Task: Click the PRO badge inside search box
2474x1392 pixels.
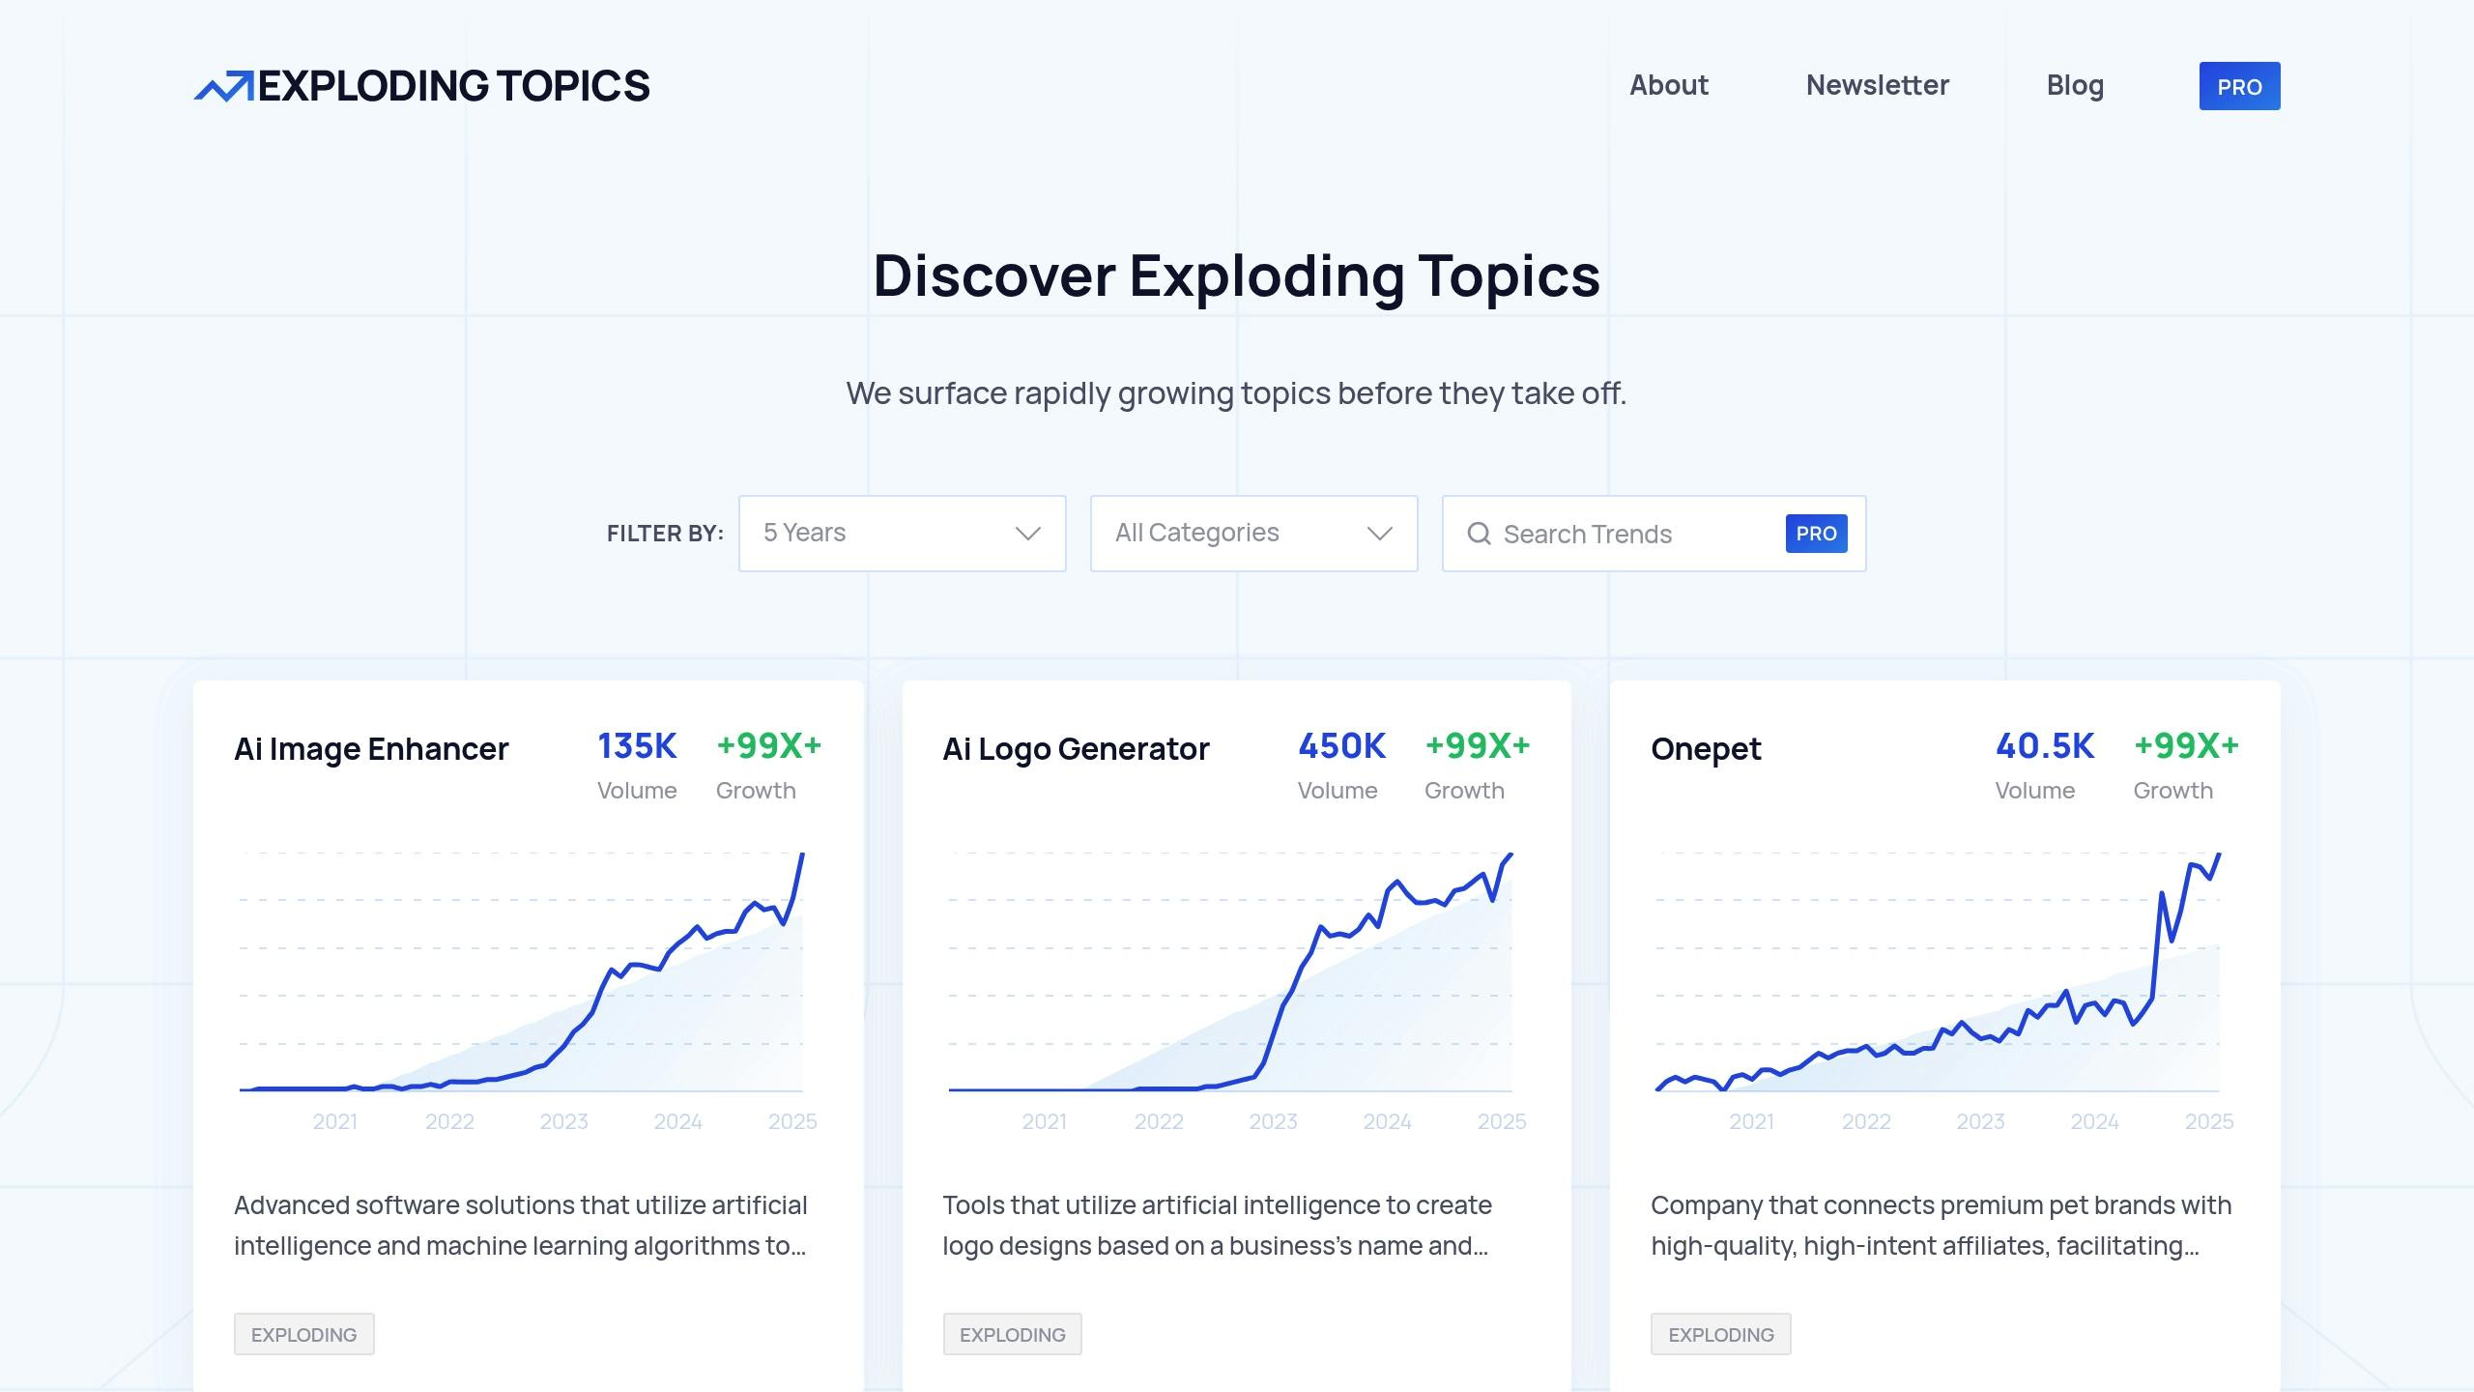Action: [x=1816, y=534]
